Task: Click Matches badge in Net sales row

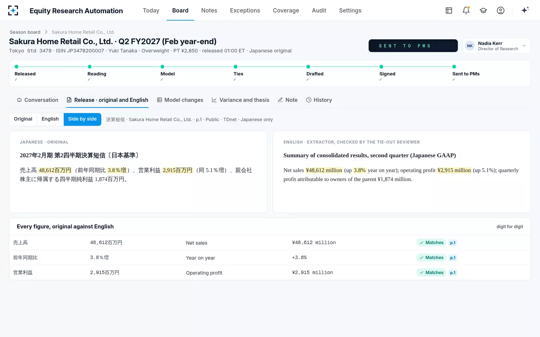Action: pos(431,243)
